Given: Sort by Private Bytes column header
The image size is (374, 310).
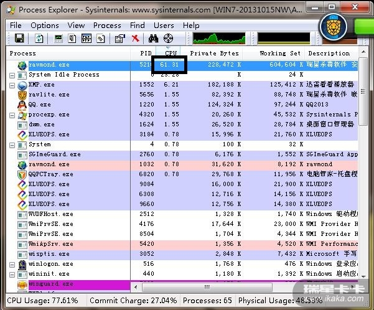Looking at the screenshot, I should (x=212, y=53).
